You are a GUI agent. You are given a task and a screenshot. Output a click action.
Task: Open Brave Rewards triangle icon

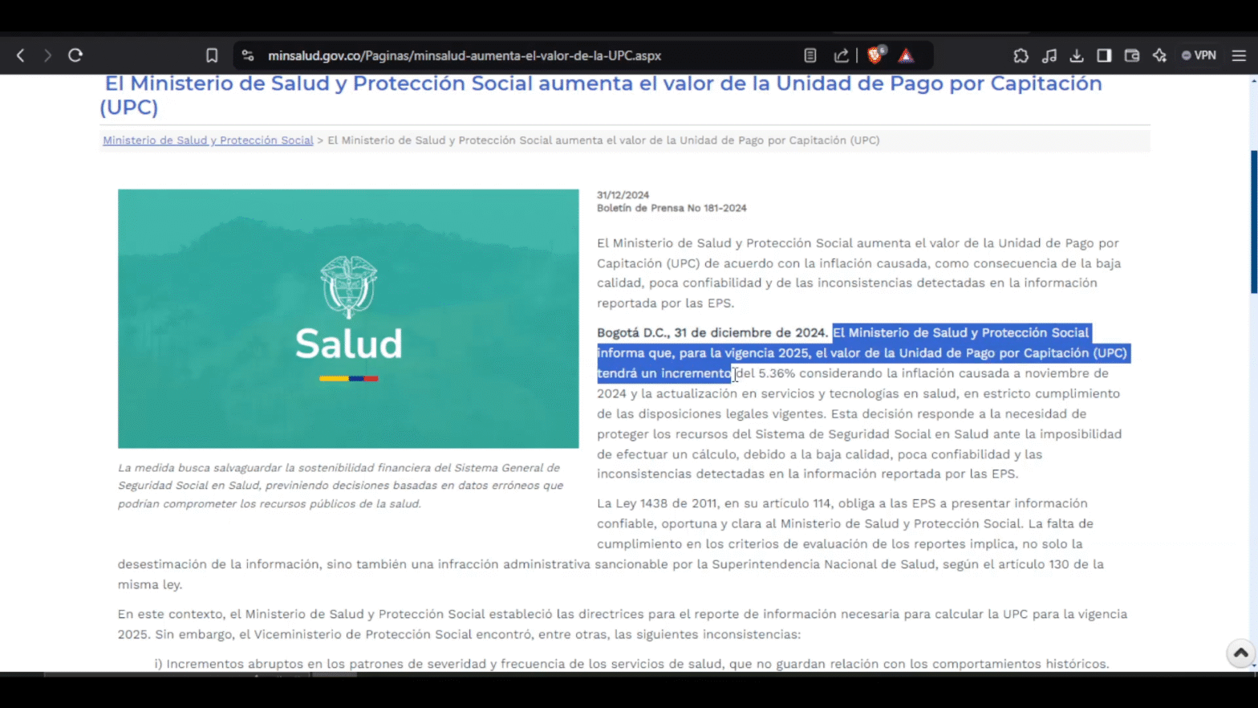point(906,55)
